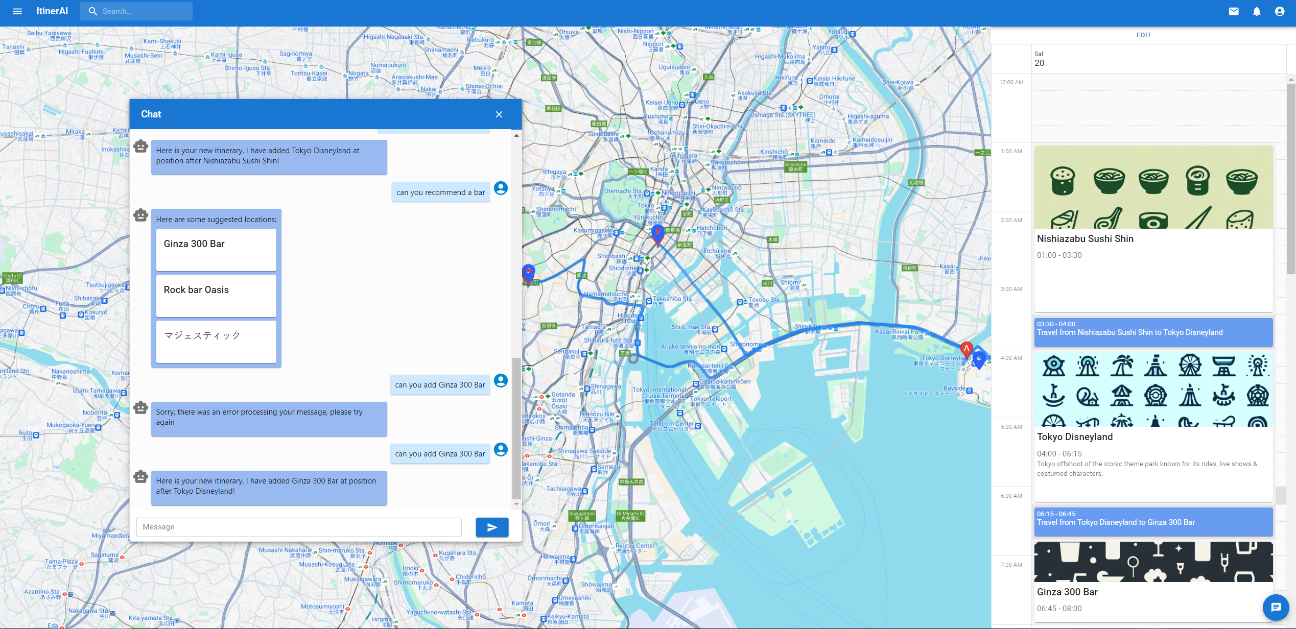The width and height of the screenshot is (1296, 629).
Task: Open the hamburger navigation menu
Action: tap(17, 11)
